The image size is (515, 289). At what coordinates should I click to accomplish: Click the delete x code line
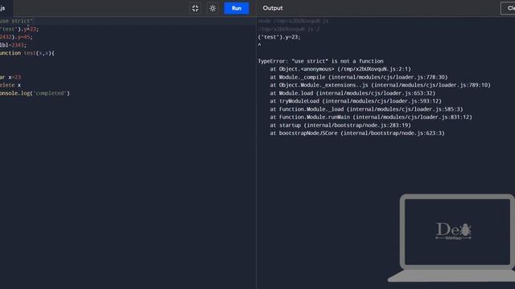click(10, 85)
